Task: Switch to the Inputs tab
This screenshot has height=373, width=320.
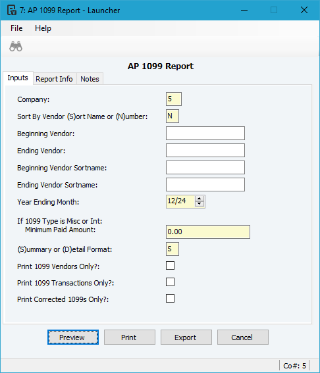Action: click(x=18, y=78)
